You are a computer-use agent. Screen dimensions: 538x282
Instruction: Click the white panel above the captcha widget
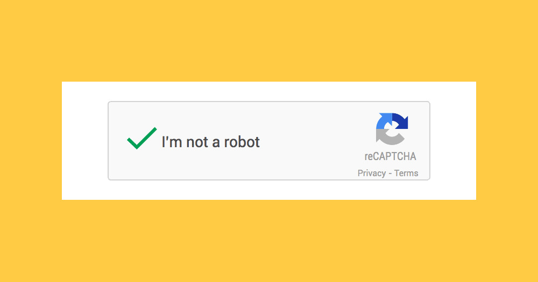tap(268, 91)
